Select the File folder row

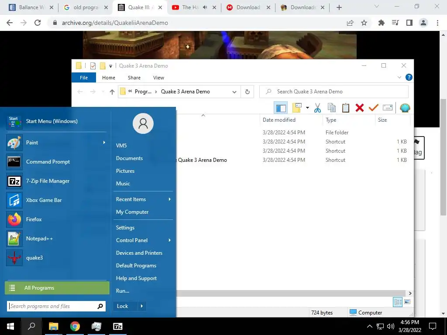pyautogui.click(x=294, y=133)
